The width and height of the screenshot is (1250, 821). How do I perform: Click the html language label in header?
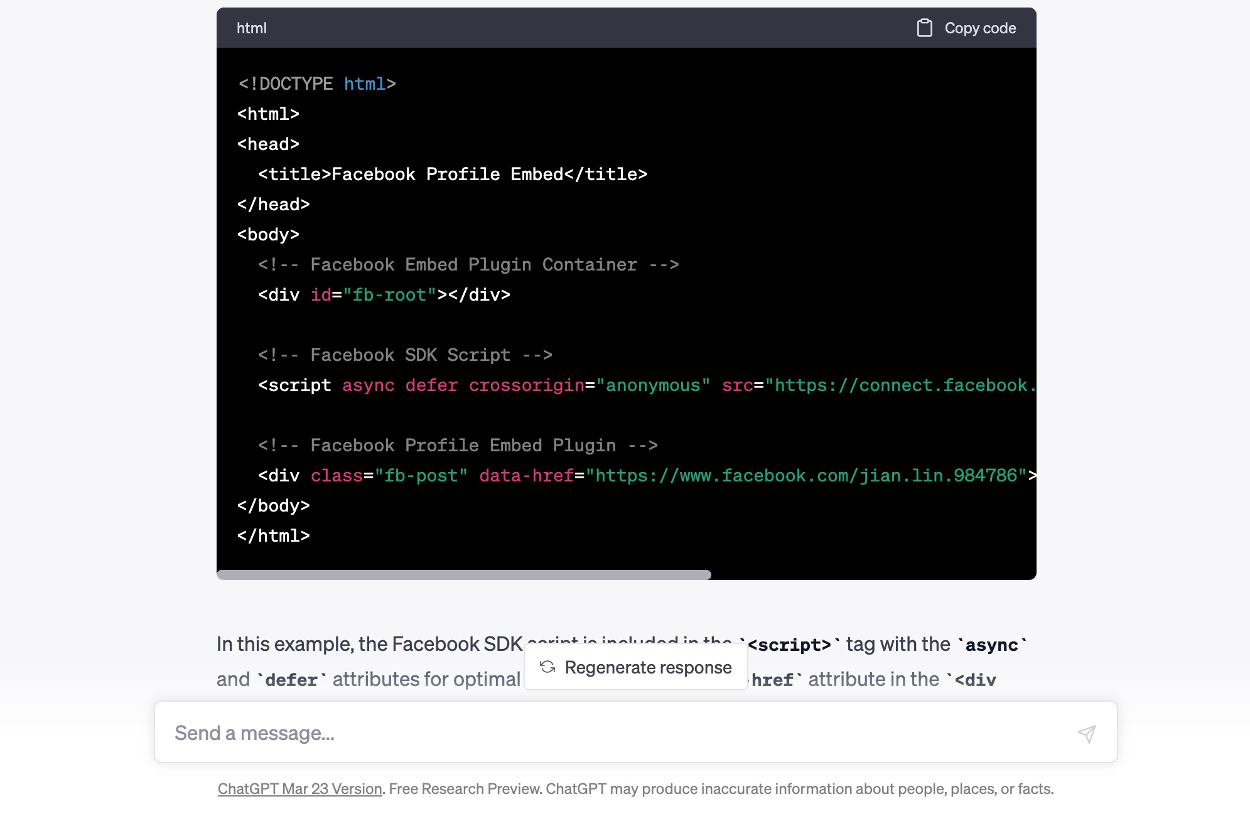pyautogui.click(x=252, y=28)
